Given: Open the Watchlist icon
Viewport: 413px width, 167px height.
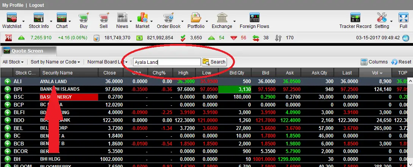Looking at the screenshot, I should [x=12, y=18].
